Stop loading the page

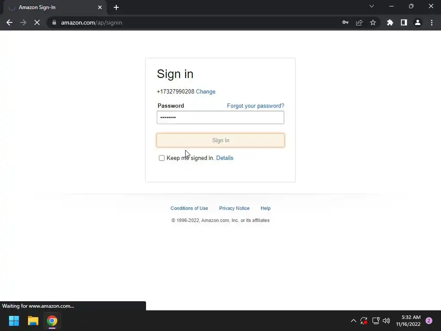click(37, 22)
